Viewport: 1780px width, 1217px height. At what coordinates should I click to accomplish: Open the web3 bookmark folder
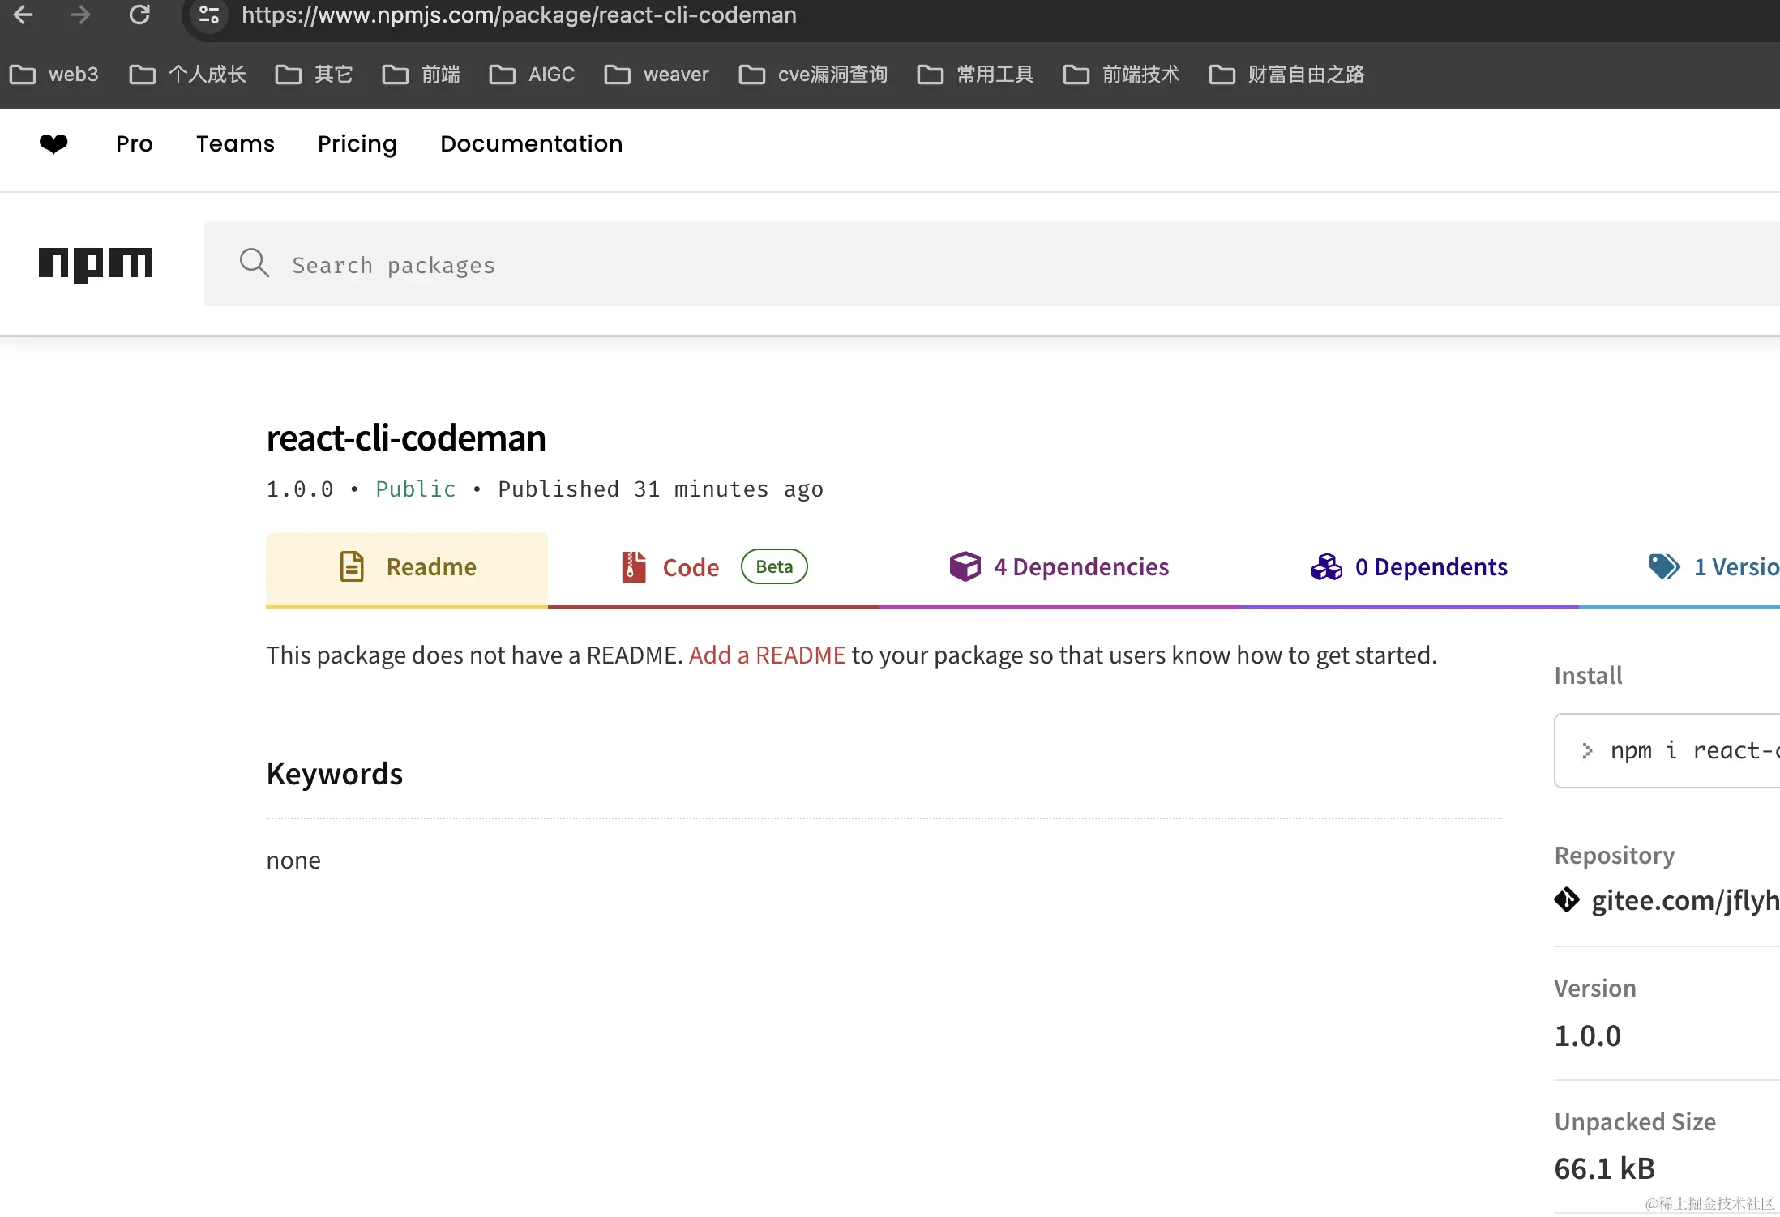(x=54, y=75)
